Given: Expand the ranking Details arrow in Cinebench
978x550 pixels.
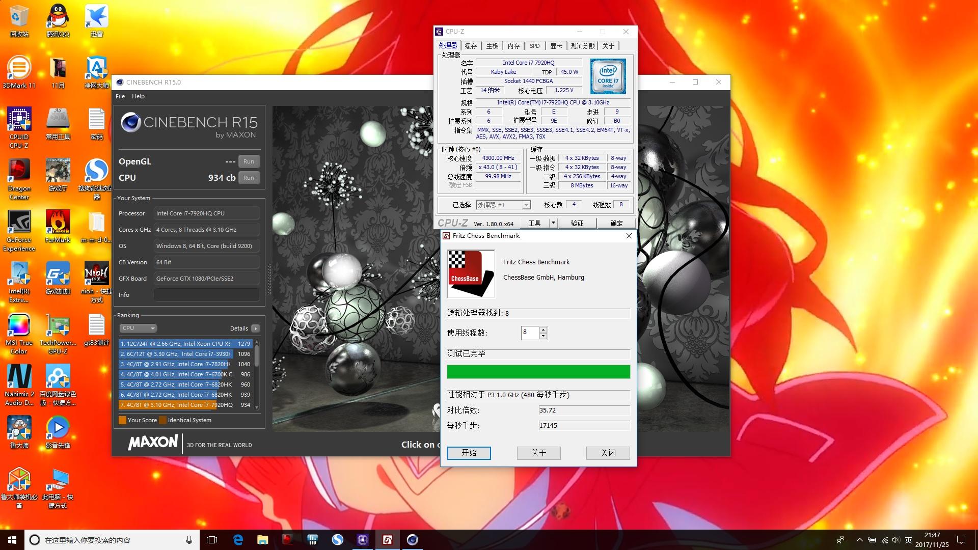Looking at the screenshot, I should pyautogui.click(x=256, y=328).
